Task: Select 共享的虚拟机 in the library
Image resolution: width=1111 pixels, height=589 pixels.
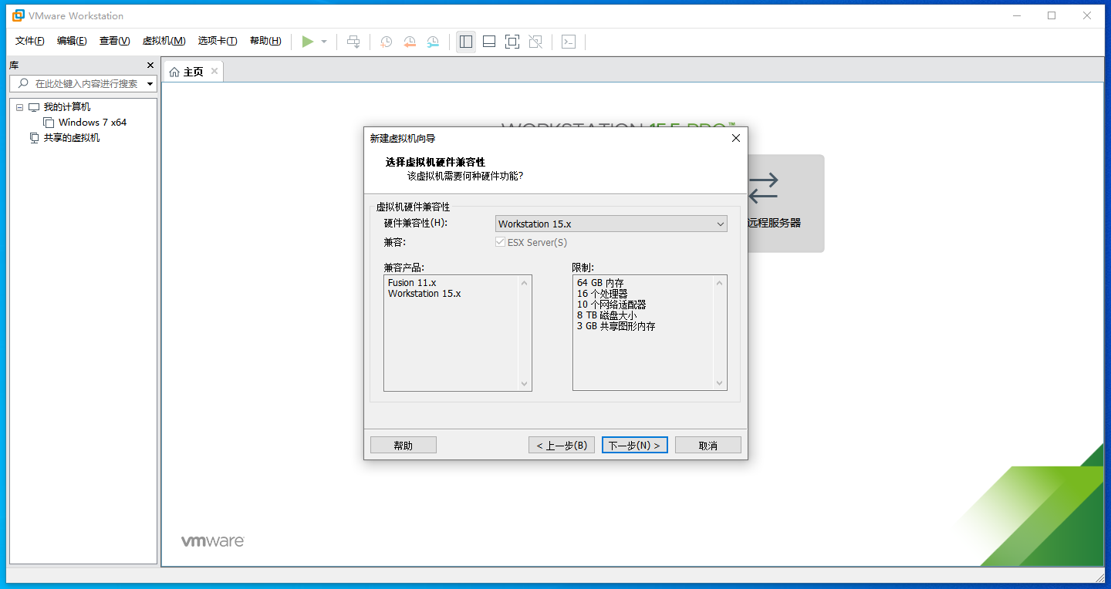Action: coord(72,138)
